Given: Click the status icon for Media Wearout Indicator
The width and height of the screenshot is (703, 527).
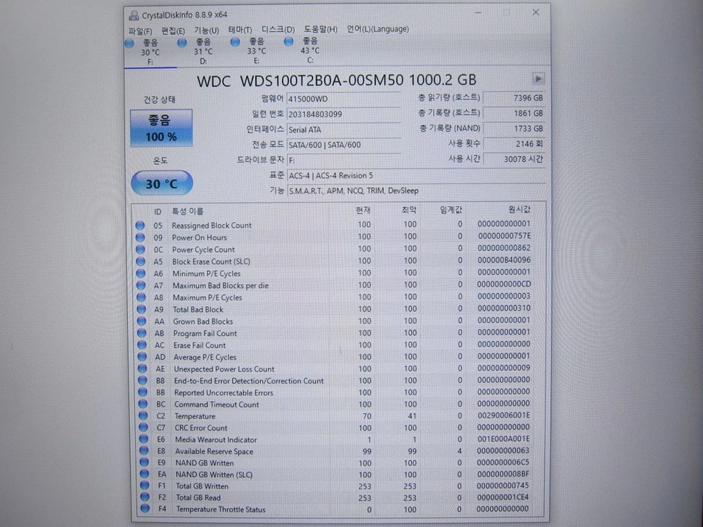Looking at the screenshot, I should (144, 439).
